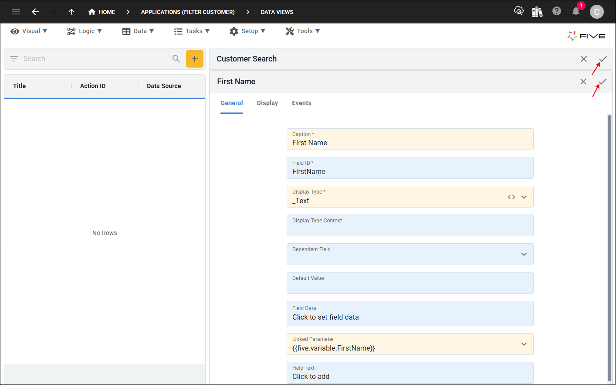The width and height of the screenshot is (616, 385).
Task: Open DATA VIEWS breadcrumb
Action: pos(277,12)
